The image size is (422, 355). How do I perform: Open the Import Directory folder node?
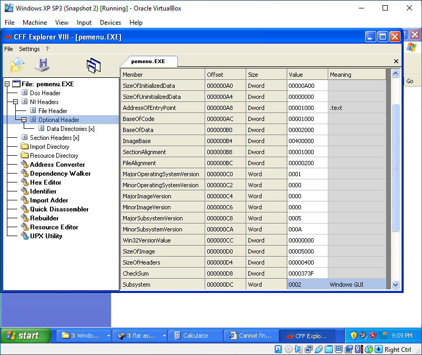(49, 147)
